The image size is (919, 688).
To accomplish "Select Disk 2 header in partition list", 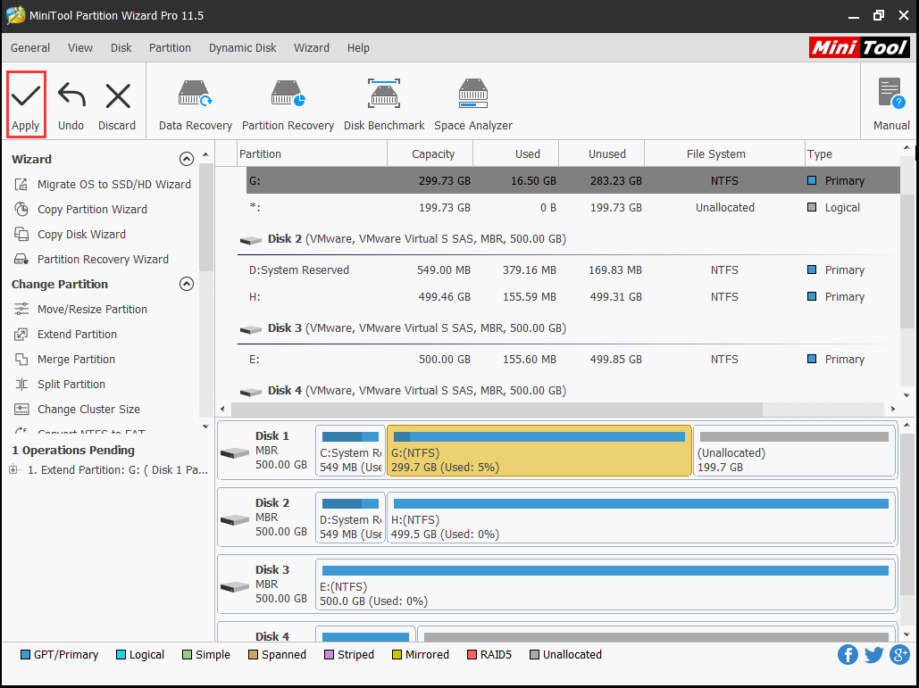I will pyautogui.click(x=404, y=239).
